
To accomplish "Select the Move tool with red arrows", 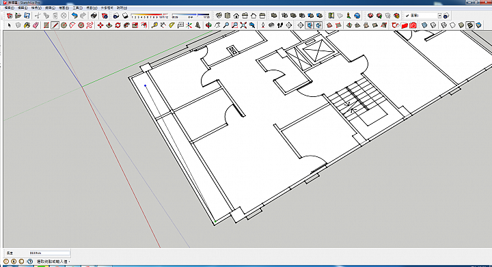I will pyautogui.click(x=100, y=25).
